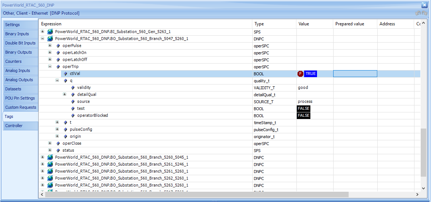This screenshot has height=202, width=431.
Task: Click globe icon of BI_Substation_560_Gen_5263_1
Action: (50, 32)
